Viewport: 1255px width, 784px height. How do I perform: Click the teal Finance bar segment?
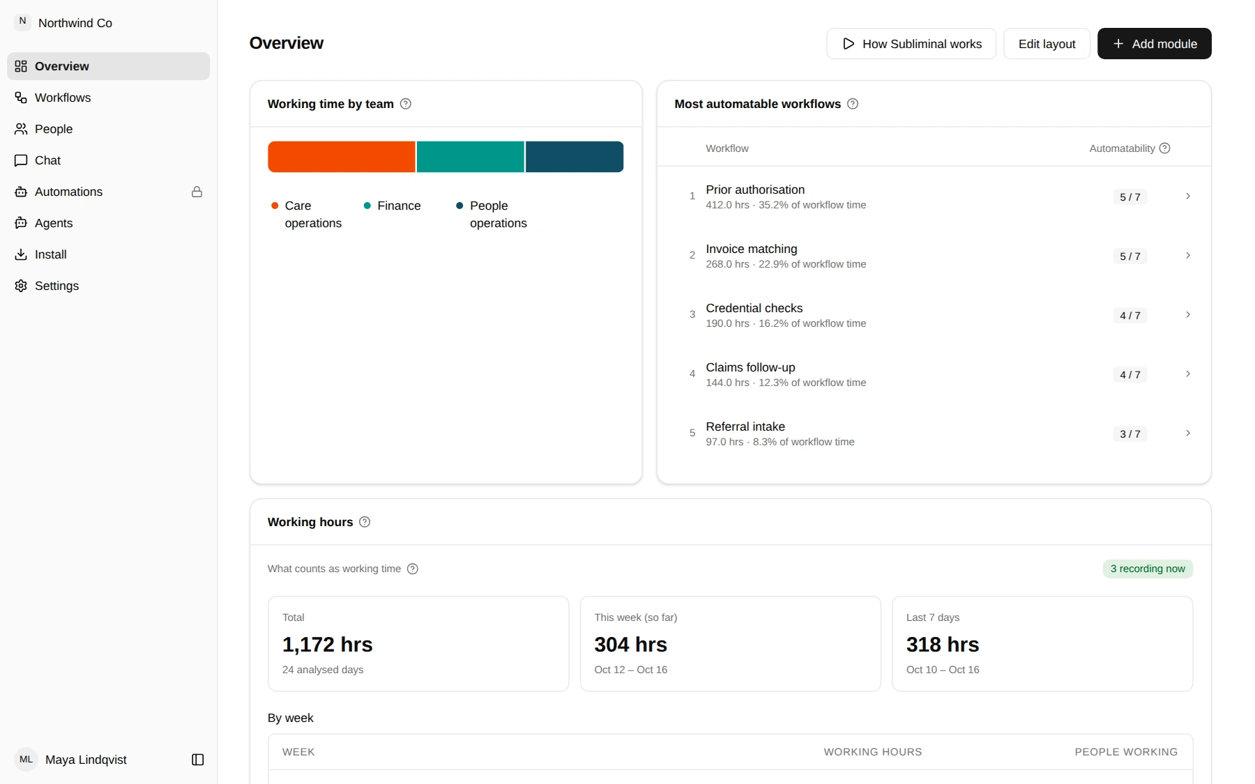471,157
